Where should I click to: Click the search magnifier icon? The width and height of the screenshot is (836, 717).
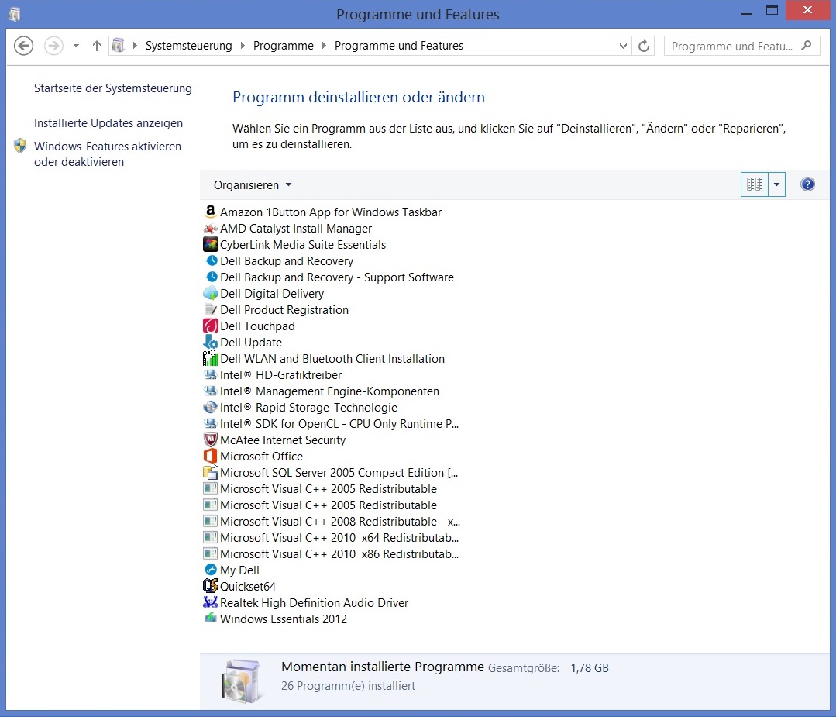(x=806, y=46)
